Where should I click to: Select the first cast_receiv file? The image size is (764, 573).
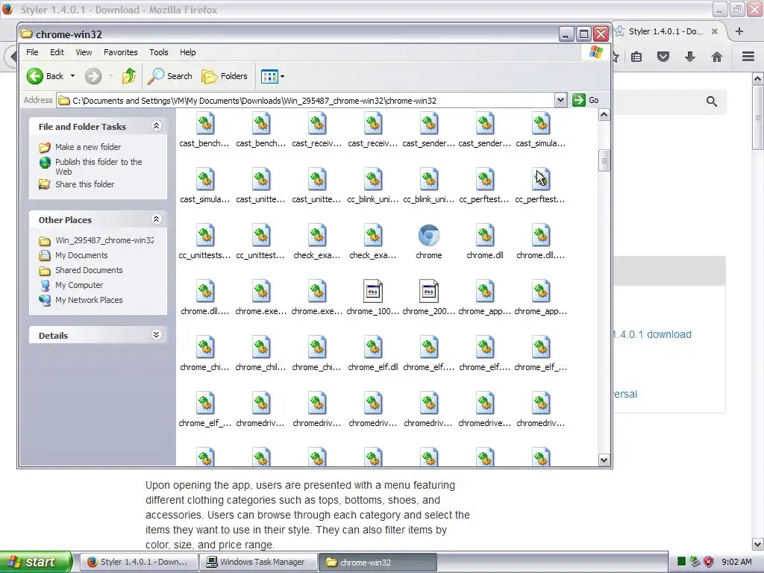pyautogui.click(x=316, y=123)
